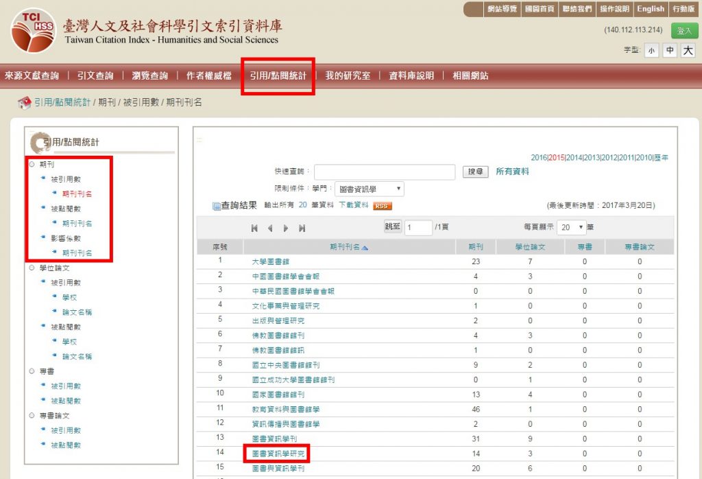Click the TCI-HSS site logo
The height and width of the screenshot is (479, 702).
[34, 30]
